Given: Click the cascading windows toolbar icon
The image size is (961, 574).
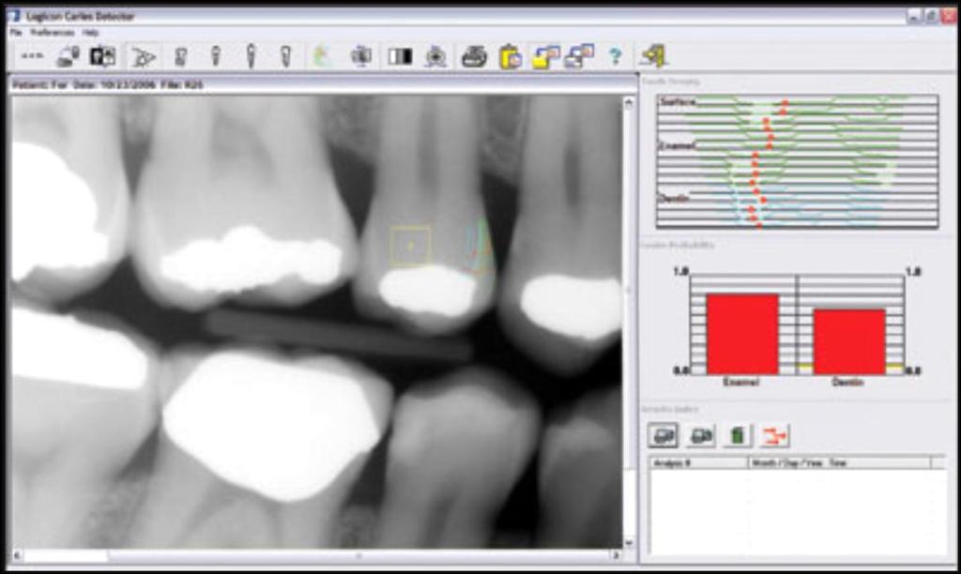Looking at the screenshot, I should [580, 56].
